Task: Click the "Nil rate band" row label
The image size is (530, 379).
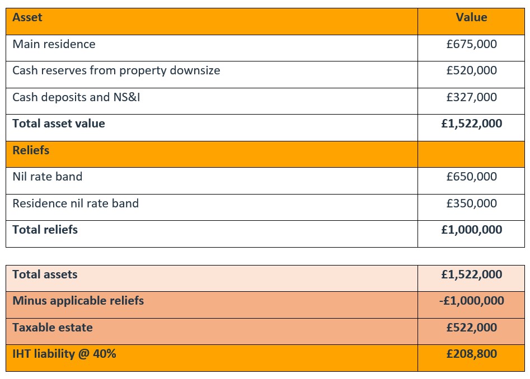Action: [47, 177]
